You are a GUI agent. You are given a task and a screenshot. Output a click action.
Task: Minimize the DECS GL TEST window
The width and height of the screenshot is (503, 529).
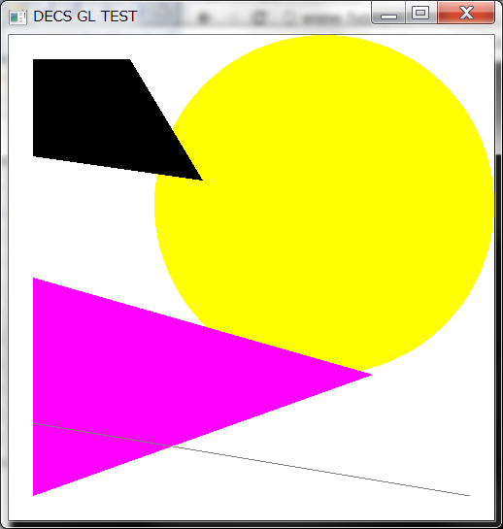coord(388,14)
